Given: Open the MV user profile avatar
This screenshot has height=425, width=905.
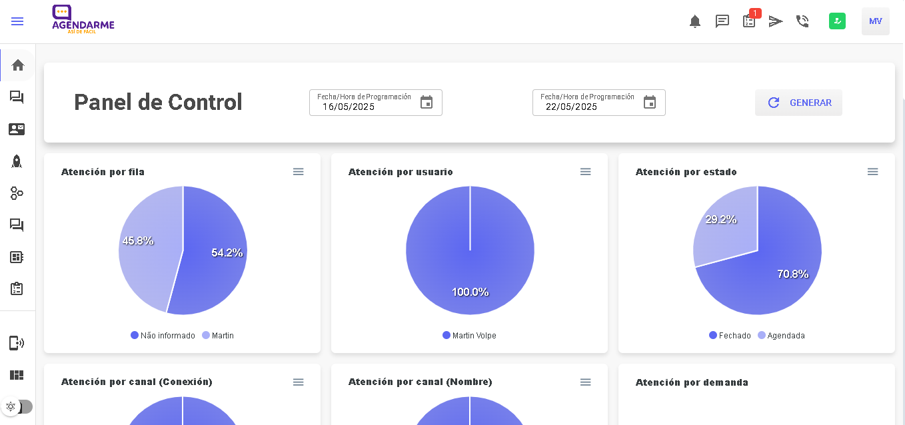Looking at the screenshot, I should coord(876,21).
